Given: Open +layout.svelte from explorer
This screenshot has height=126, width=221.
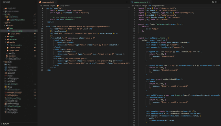Looking at the screenshot, I should tap(15, 48).
